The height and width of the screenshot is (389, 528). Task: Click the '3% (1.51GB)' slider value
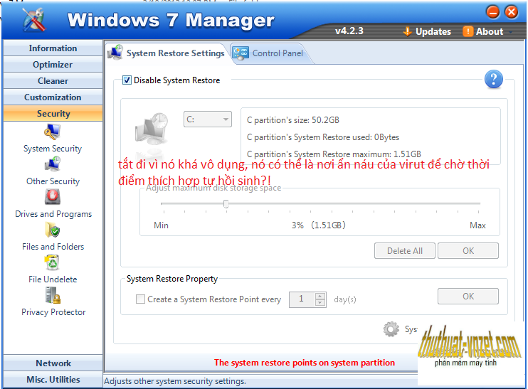[x=319, y=225]
